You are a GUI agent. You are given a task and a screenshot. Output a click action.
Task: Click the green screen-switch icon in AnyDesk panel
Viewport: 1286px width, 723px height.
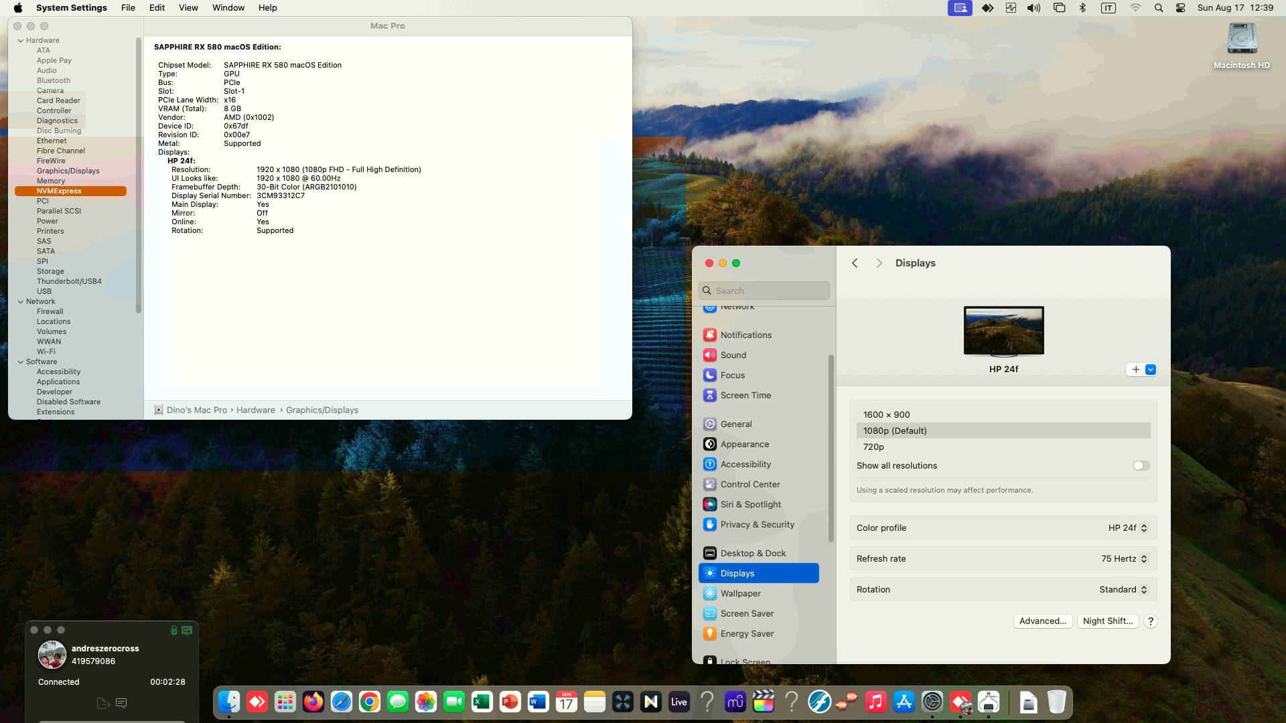187,630
